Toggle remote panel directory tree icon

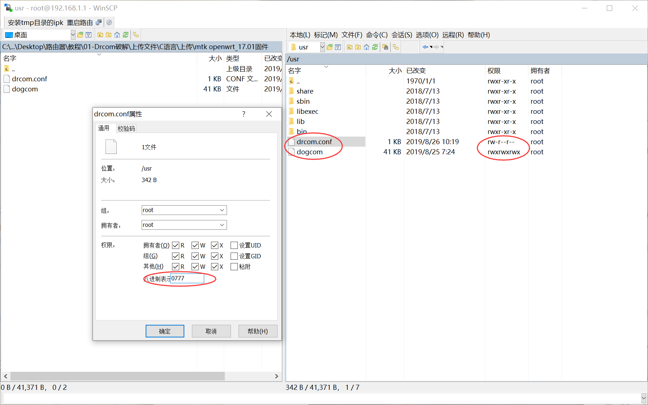coord(396,47)
